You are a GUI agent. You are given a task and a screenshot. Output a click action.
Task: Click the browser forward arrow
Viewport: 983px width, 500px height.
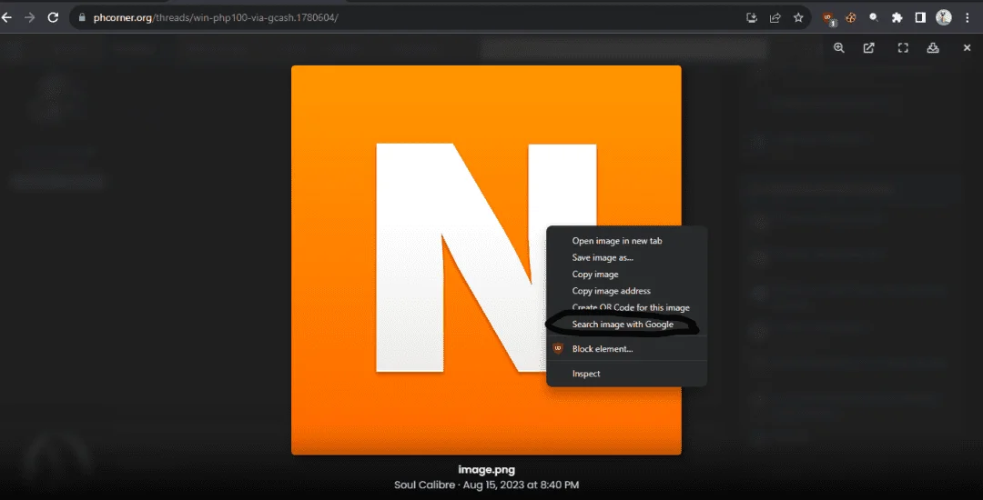(29, 17)
